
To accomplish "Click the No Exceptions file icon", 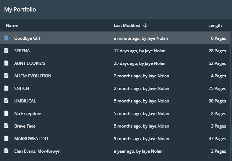I will (6, 113).
